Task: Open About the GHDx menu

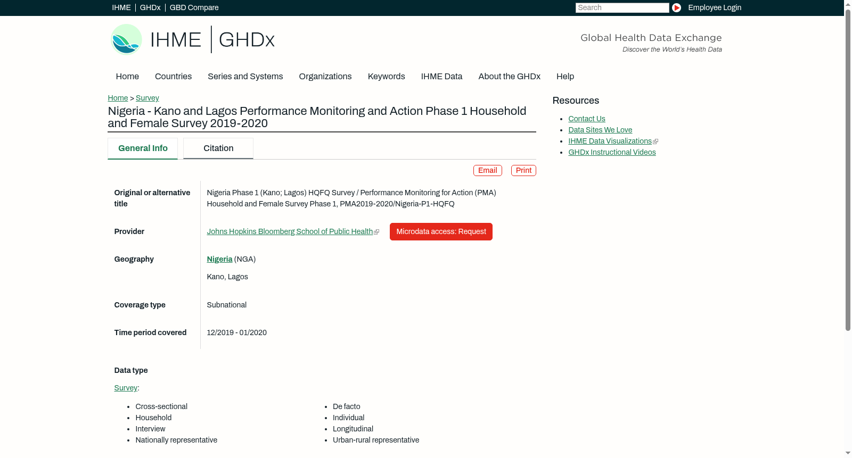Action: (x=509, y=77)
